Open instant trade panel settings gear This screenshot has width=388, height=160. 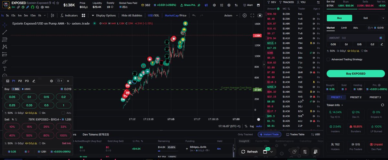coord(51,81)
